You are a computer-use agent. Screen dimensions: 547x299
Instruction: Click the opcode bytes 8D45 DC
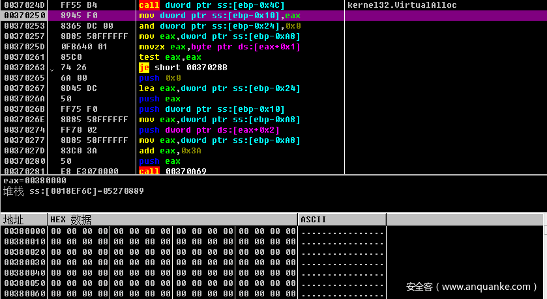[79, 88]
